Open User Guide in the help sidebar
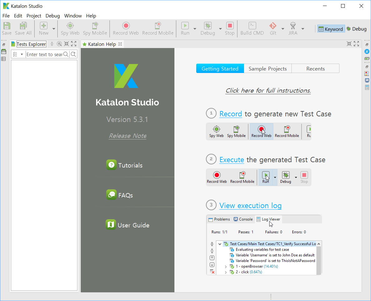This screenshot has width=371, height=301. pos(128,225)
